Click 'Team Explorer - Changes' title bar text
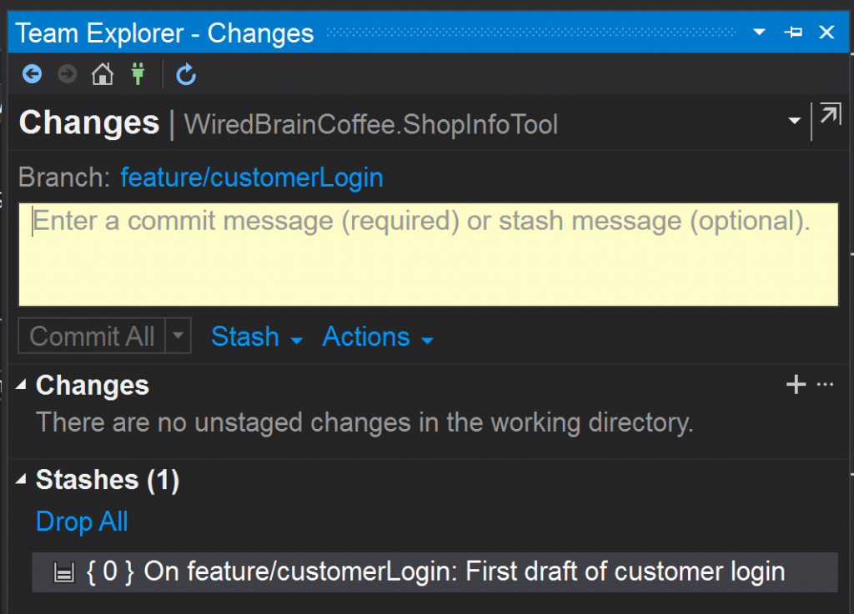Screen dimensions: 854x614 164,33
